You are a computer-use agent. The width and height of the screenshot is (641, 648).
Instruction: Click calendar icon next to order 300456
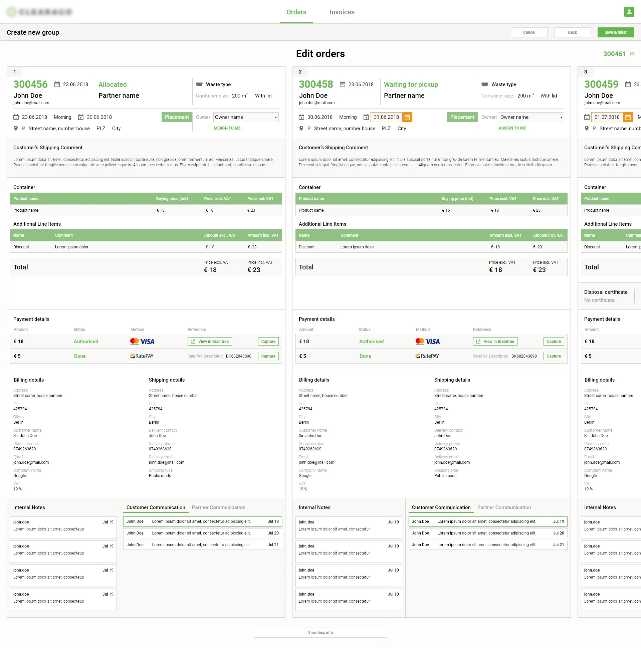57,84
